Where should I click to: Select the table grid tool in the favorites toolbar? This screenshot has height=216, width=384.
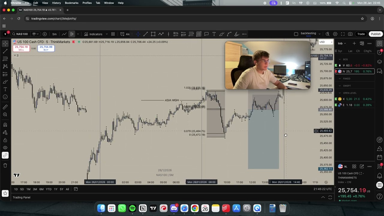tap(199, 34)
